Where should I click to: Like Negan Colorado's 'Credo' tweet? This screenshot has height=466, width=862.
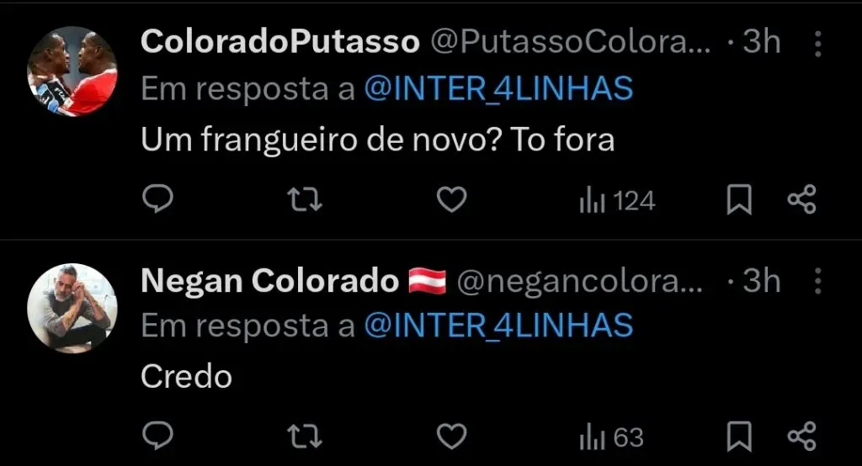[452, 436]
